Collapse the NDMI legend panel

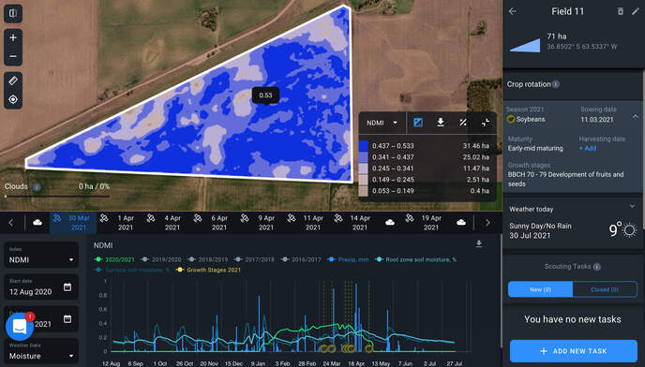click(486, 123)
